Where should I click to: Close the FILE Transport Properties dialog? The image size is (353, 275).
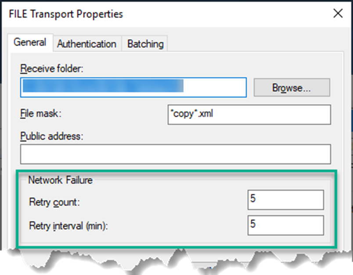point(338,14)
